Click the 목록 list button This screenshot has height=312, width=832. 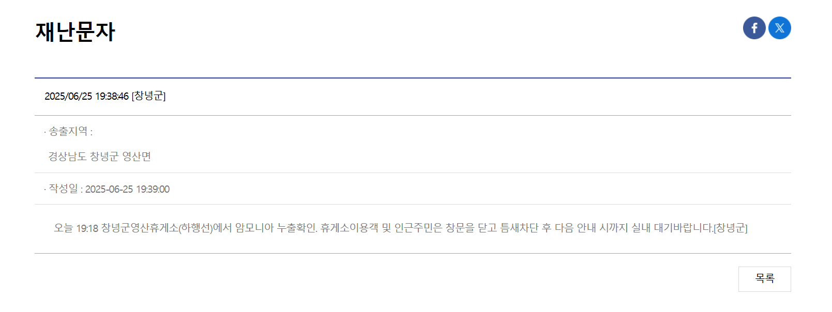point(764,279)
